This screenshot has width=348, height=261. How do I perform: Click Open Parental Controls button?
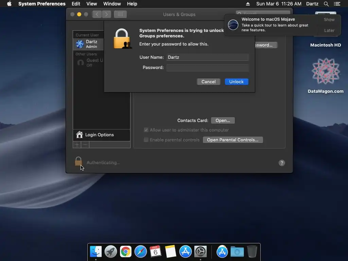tap(232, 140)
